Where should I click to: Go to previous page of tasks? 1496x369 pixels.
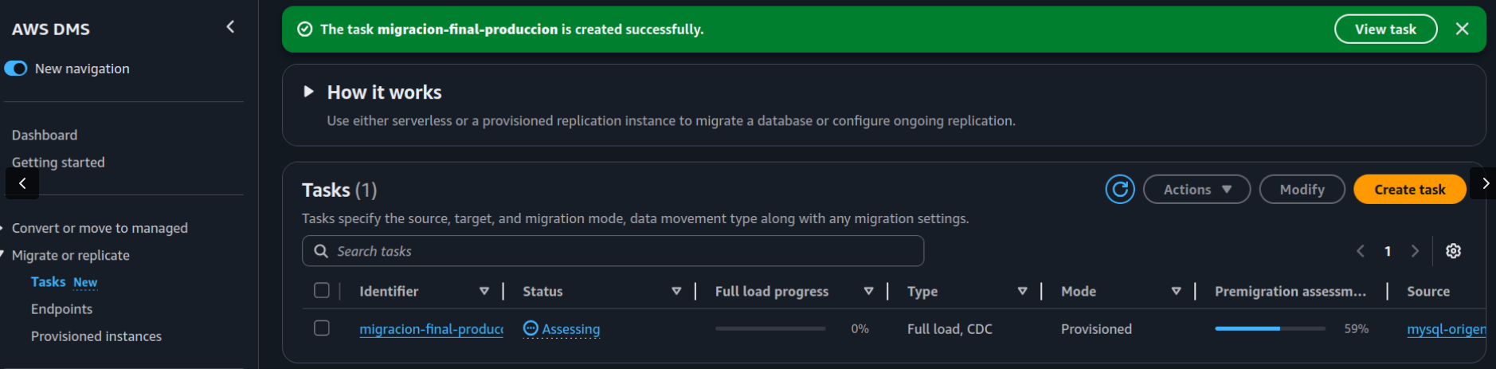pos(1361,251)
